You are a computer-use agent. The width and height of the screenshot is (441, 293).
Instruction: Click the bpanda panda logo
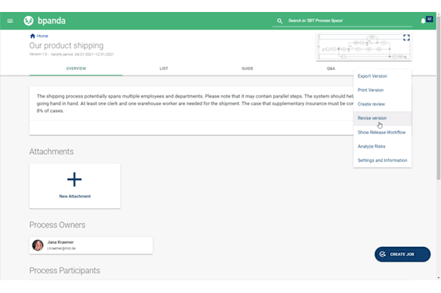(x=29, y=21)
